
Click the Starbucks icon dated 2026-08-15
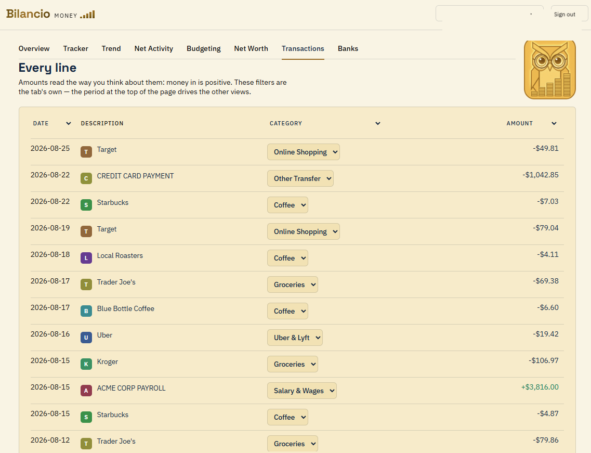(86, 417)
